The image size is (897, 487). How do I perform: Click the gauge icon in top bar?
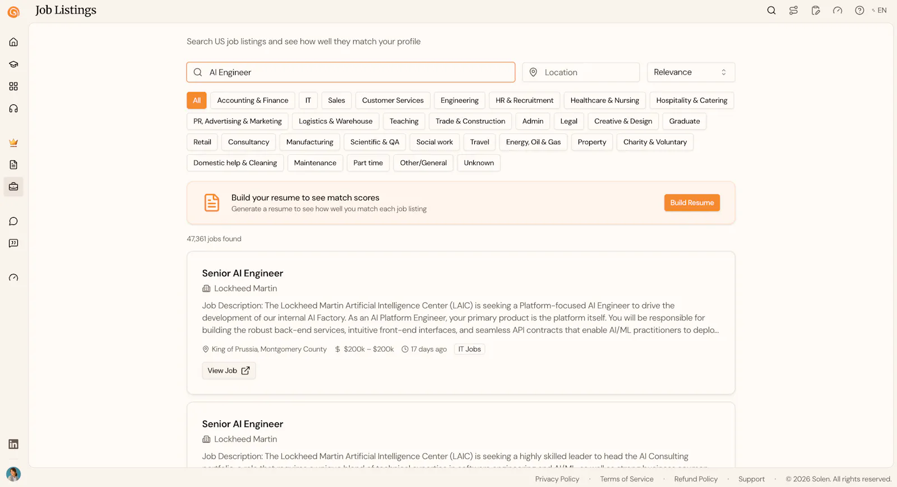coord(838,10)
